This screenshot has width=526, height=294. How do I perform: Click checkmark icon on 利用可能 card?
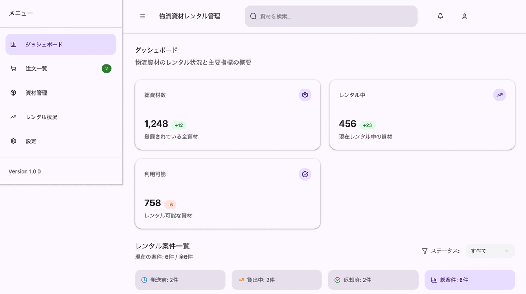305,174
